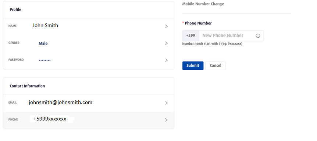Select the +599 country code prefix

click(190, 36)
